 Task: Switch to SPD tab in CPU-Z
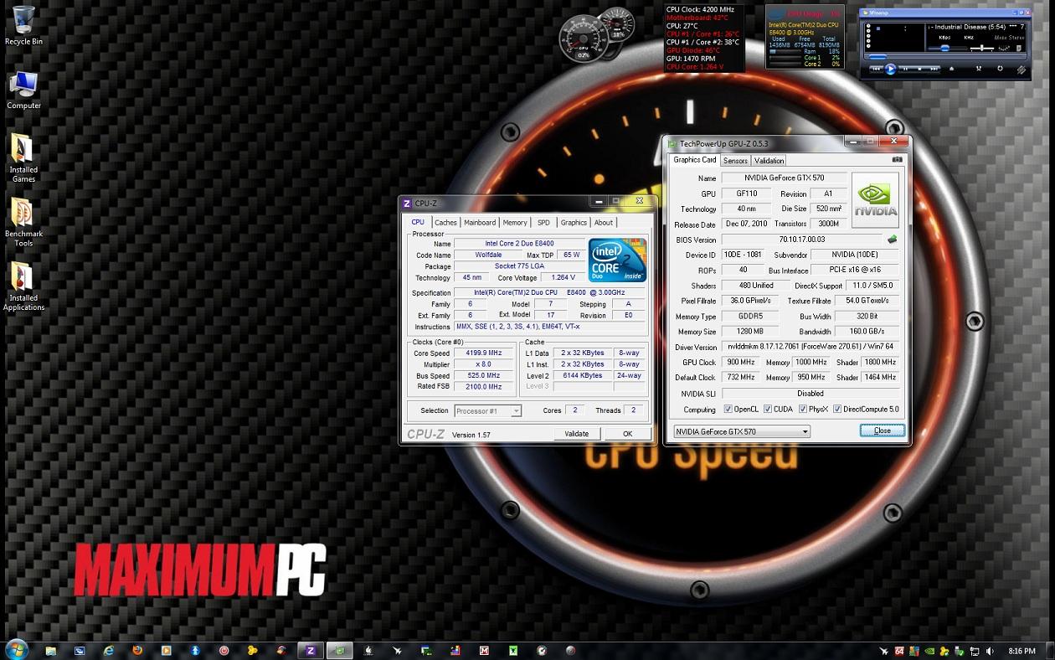(x=543, y=223)
